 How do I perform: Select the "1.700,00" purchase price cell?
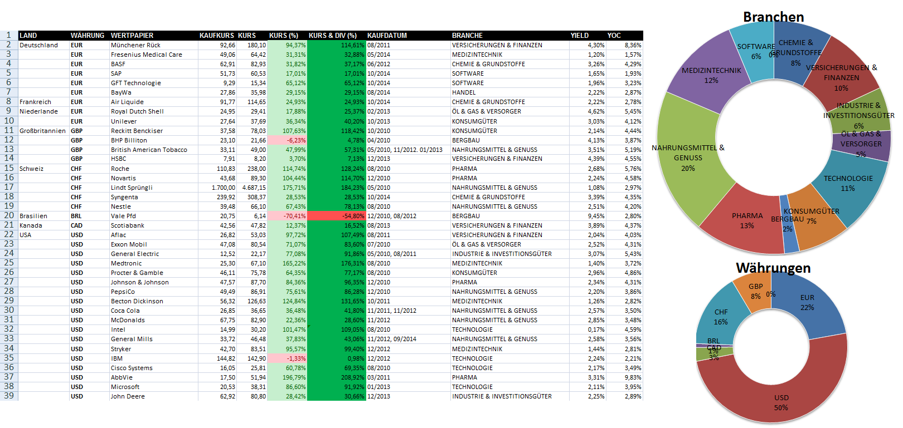(217, 188)
